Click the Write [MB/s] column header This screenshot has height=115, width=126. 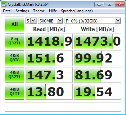97,29
